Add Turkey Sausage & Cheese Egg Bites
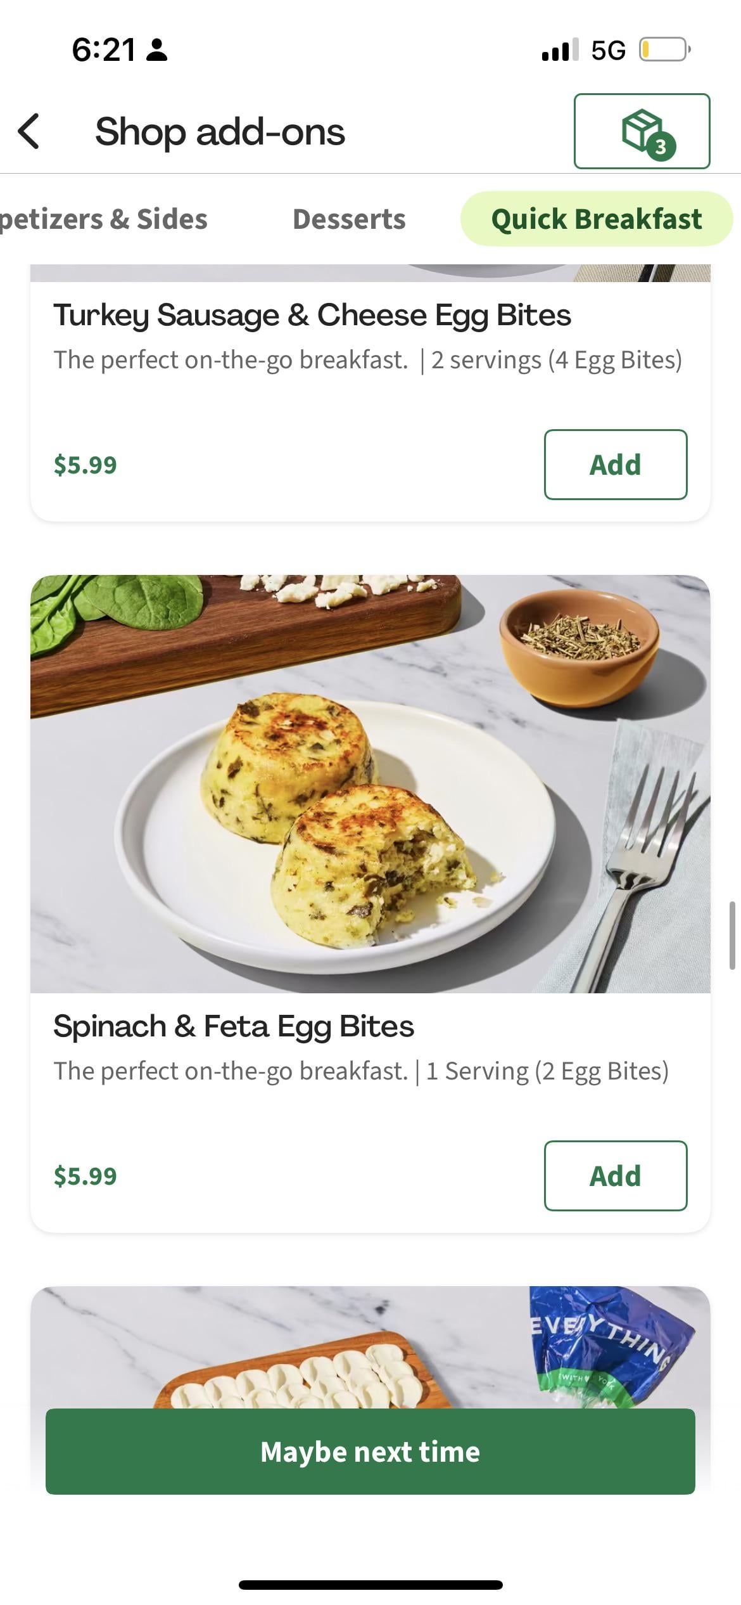This screenshot has width=741, height=1605. coord(615,465)
